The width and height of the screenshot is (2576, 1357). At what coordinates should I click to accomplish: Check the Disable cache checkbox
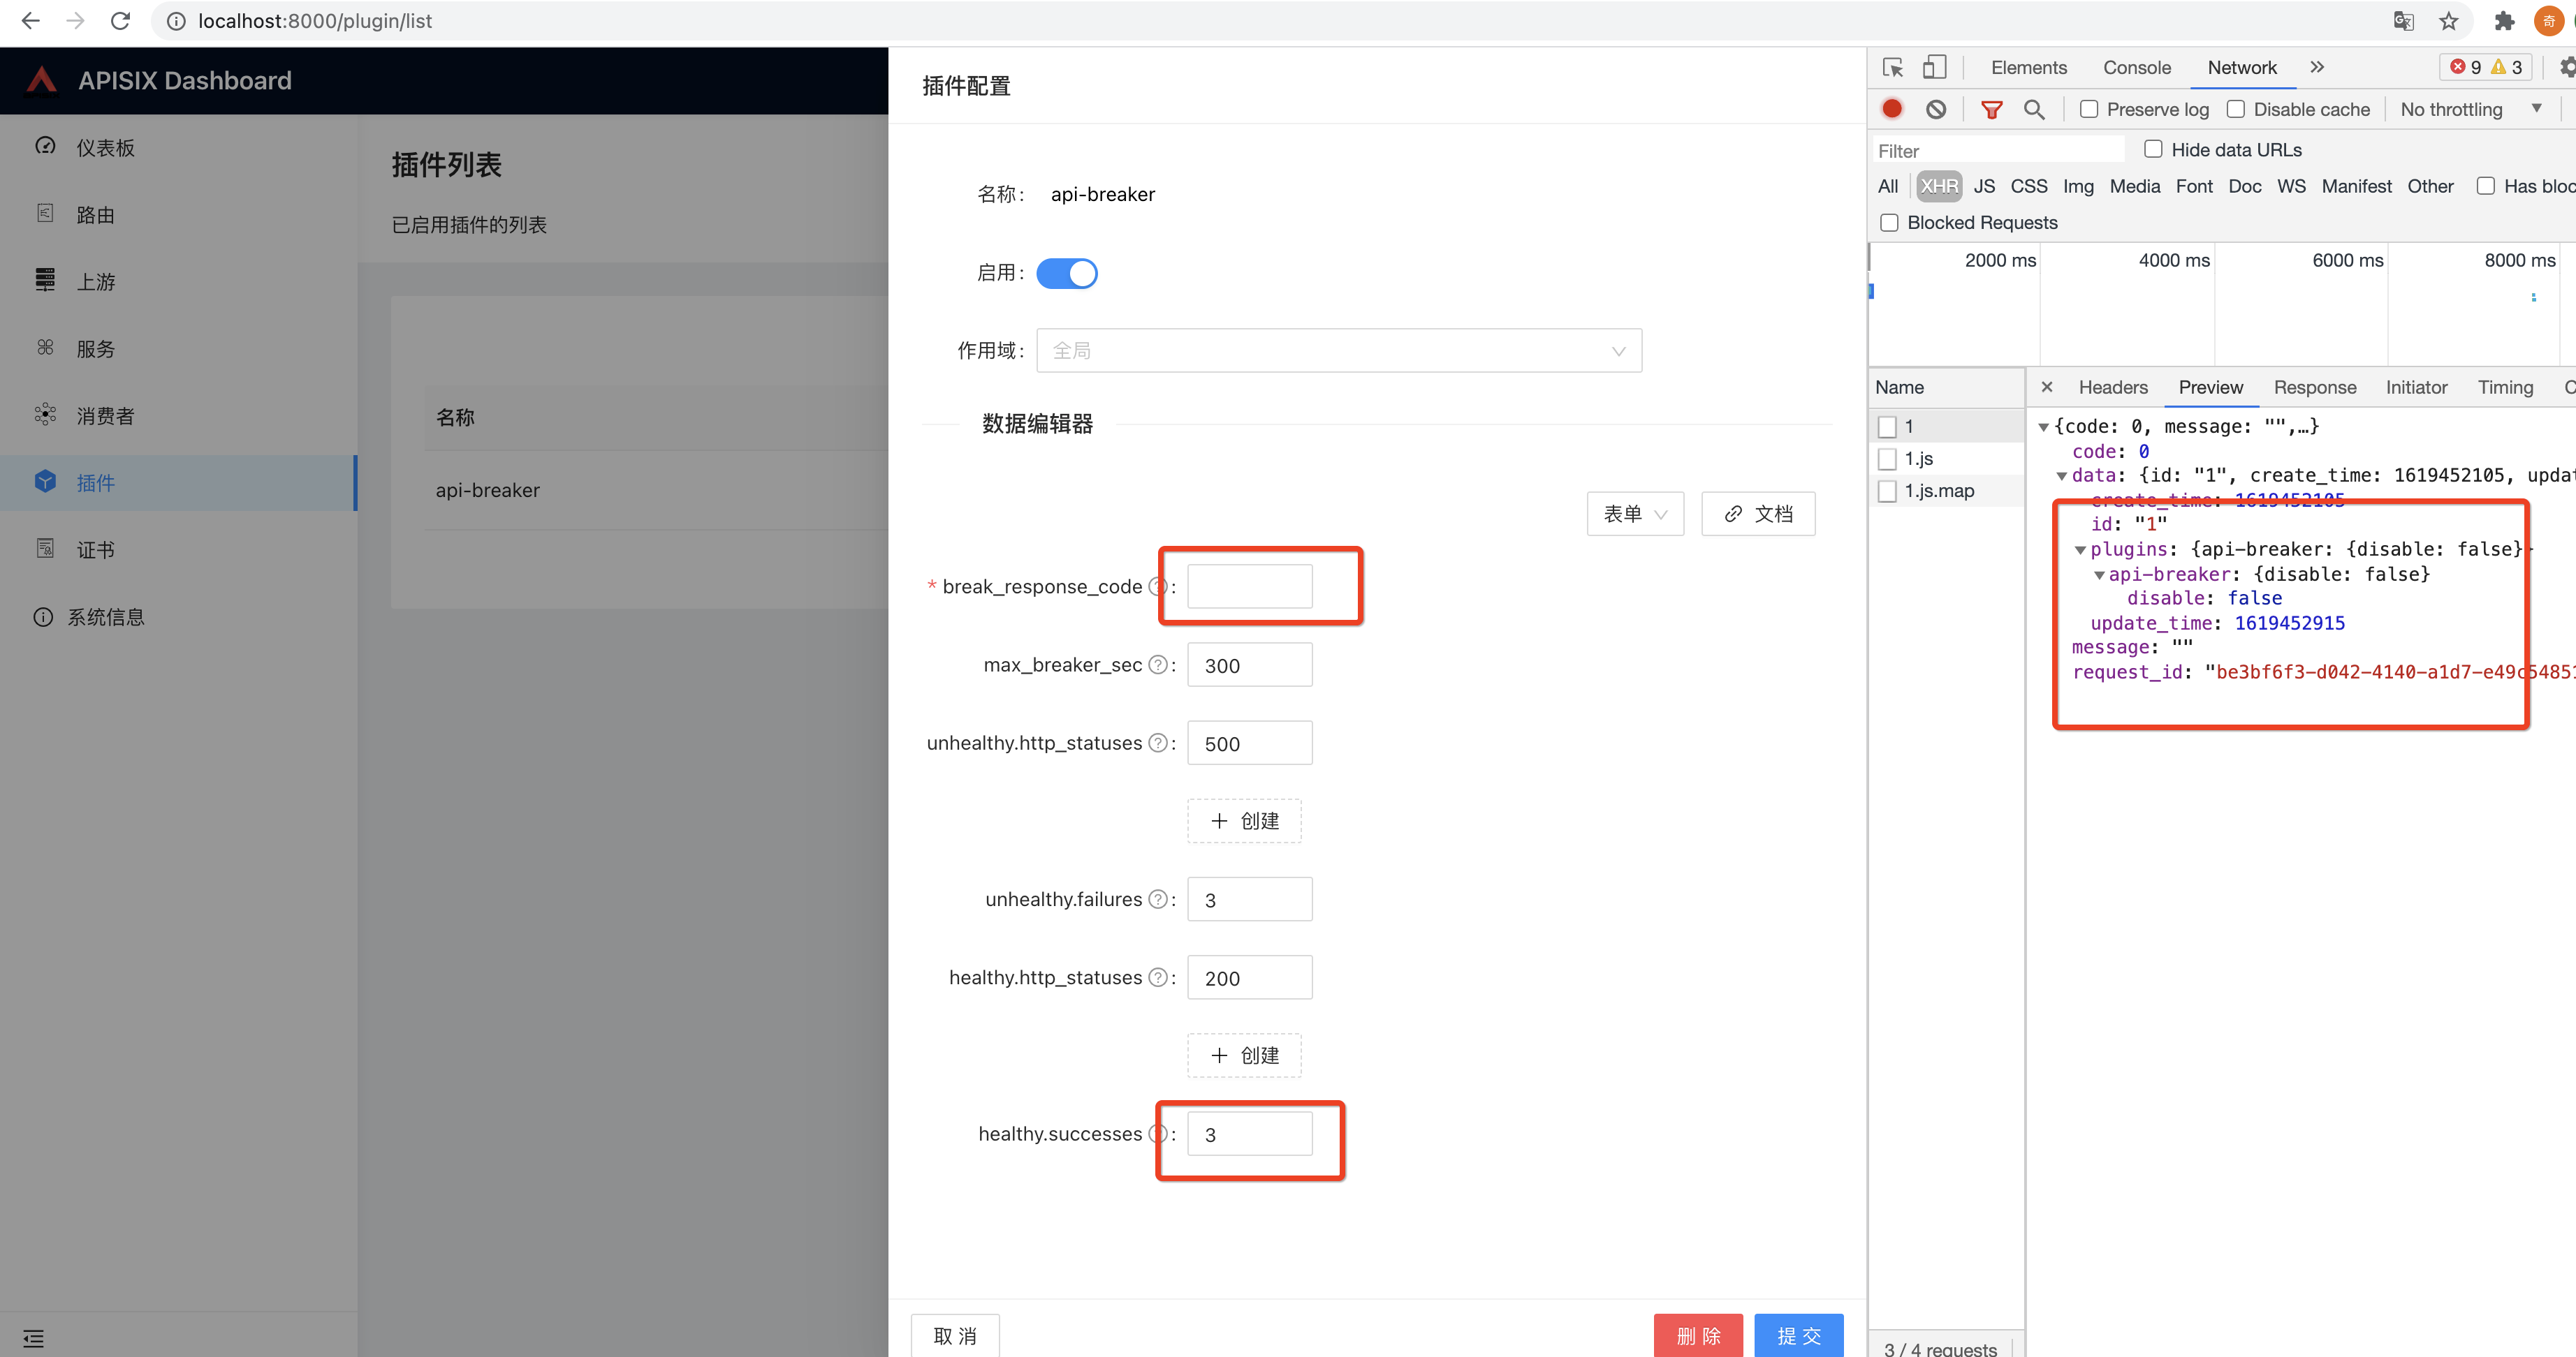2236,109
